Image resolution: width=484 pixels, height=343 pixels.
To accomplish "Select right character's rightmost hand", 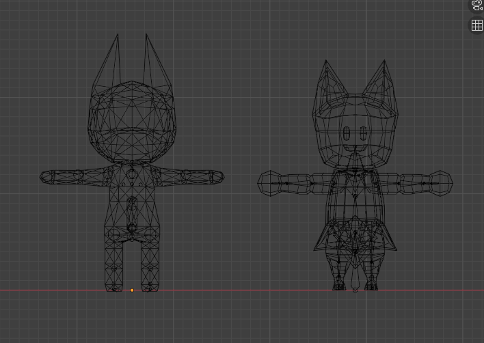I will coord(442,182).
